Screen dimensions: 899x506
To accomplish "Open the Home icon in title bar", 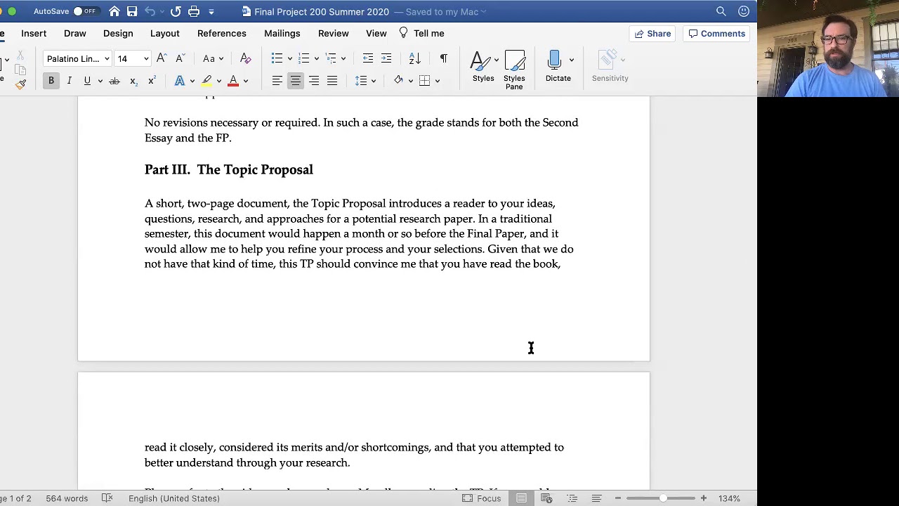I will (x=114, y=11).
